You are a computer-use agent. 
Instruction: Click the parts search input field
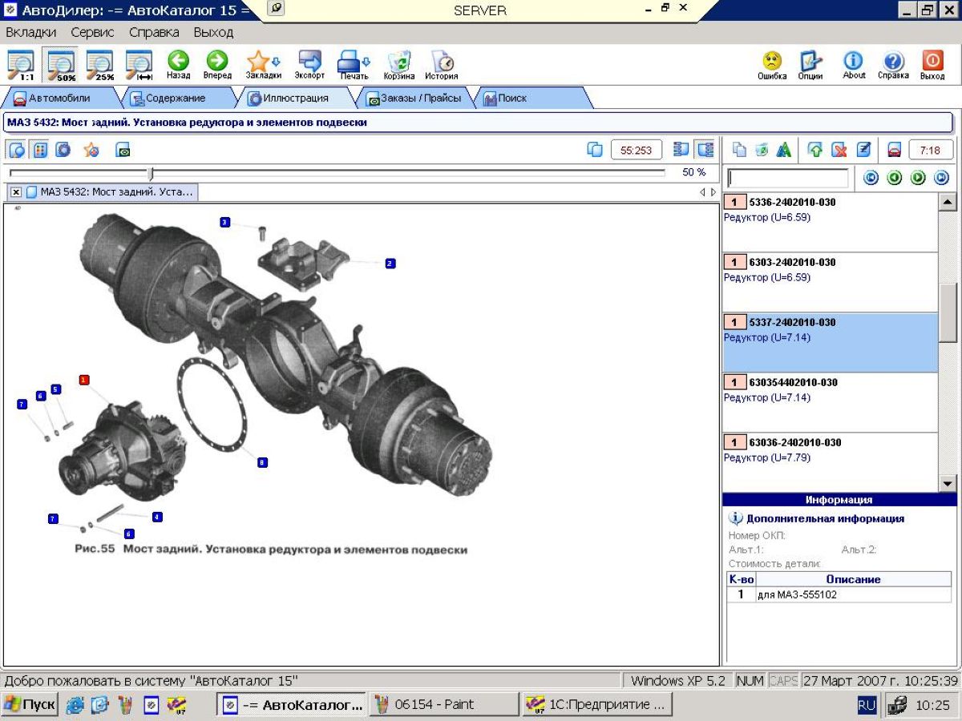pos(787,178)
